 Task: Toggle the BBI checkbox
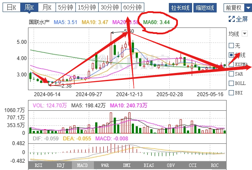231,93
